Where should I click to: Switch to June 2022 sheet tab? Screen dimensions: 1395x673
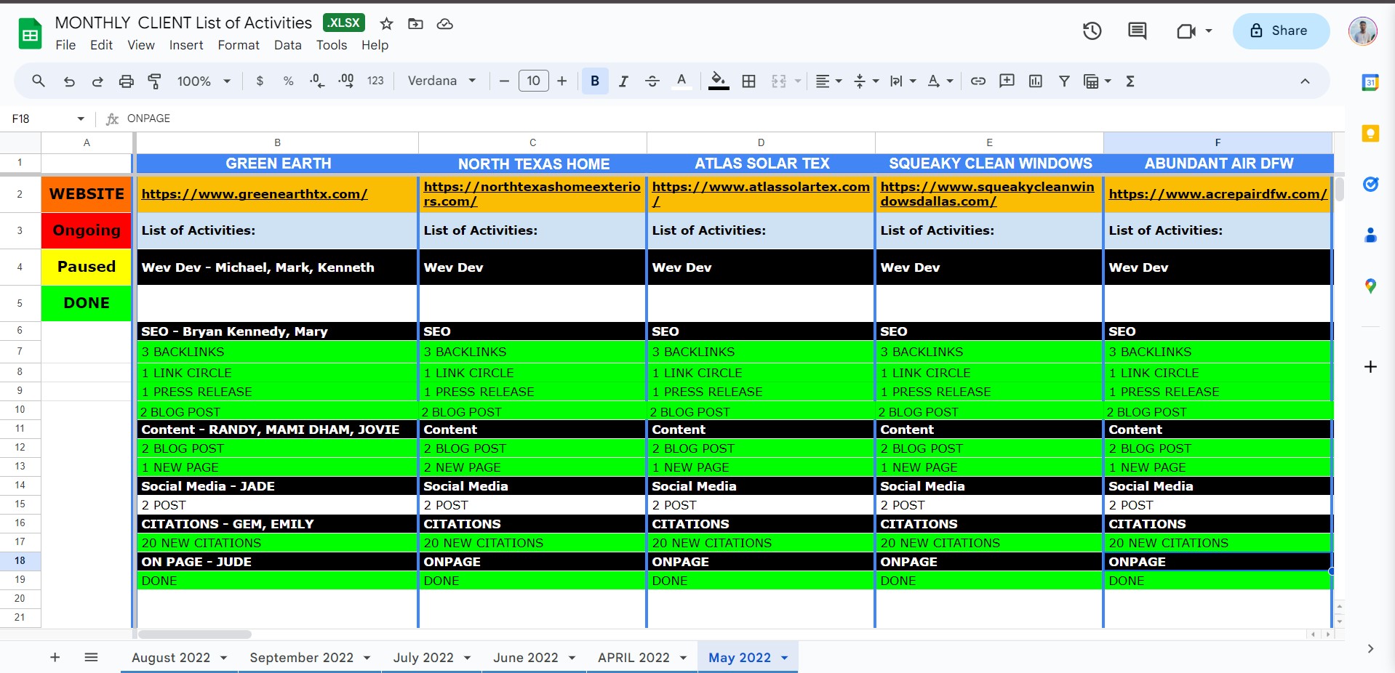526,658
